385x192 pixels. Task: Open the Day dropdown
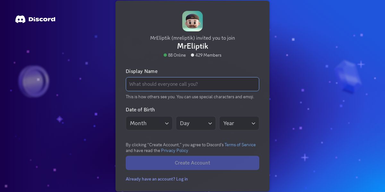tap(196, 123)
